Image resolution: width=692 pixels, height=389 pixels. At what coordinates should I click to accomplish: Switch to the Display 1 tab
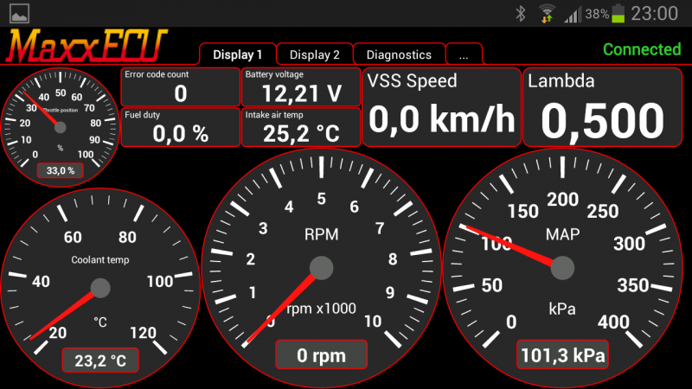[237, 54]
